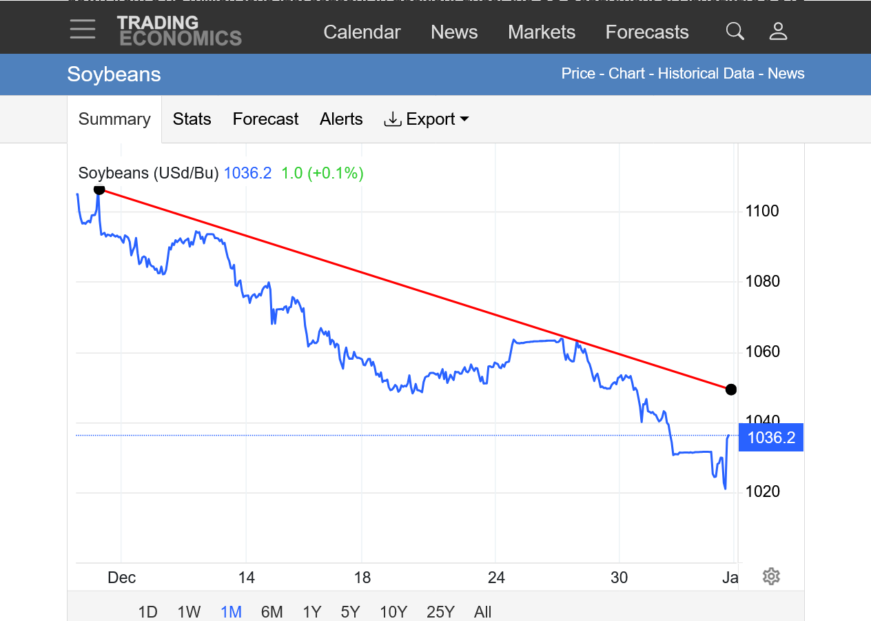The height and width of the screenshot is (621, 871).
Task: Switch to the Stats tab
Action: click(192, 119)
